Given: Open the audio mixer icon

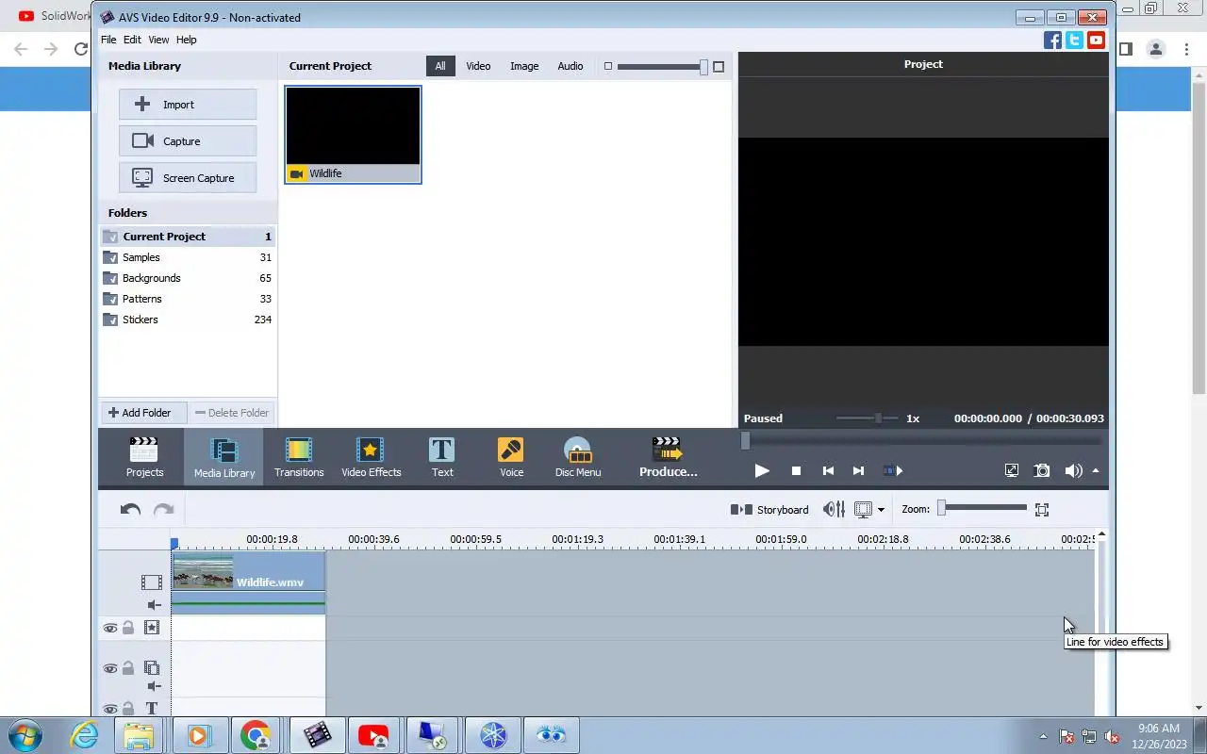Looking at the screenshot, I should [834, 510].
